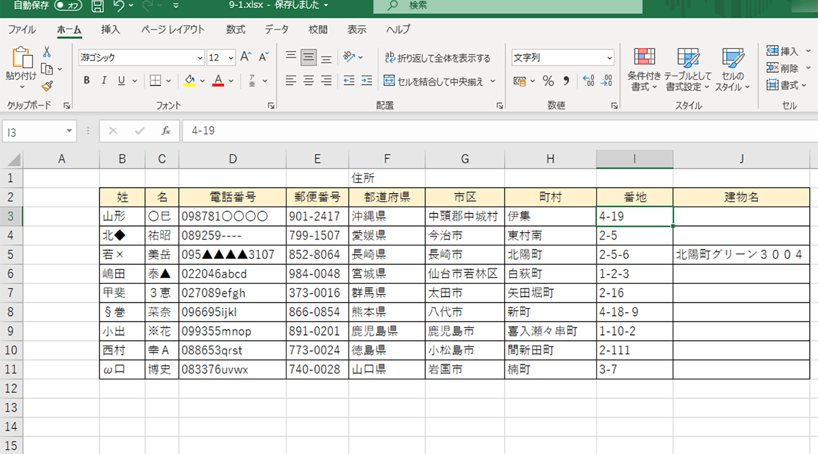Open 条件付き書式 conditional formatting
This screenshot has width=818, height=454.
click(x=644, y=70)
